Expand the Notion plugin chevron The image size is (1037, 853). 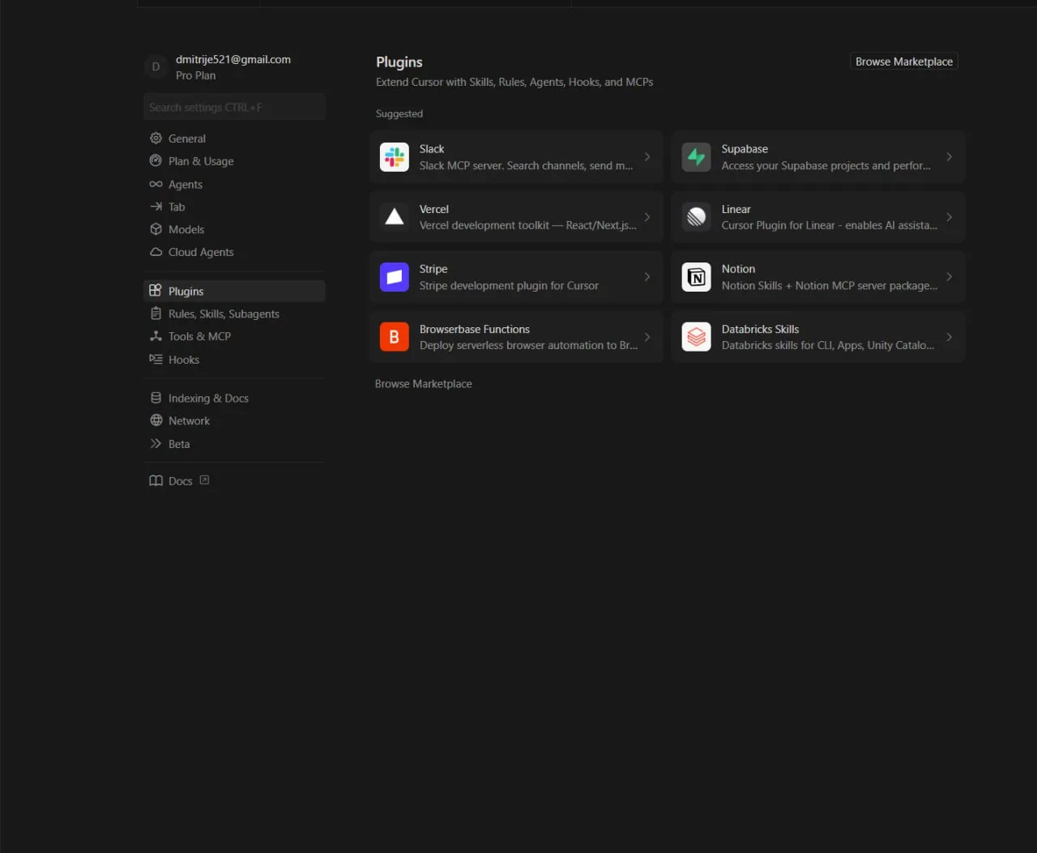[x=950, y=277]
